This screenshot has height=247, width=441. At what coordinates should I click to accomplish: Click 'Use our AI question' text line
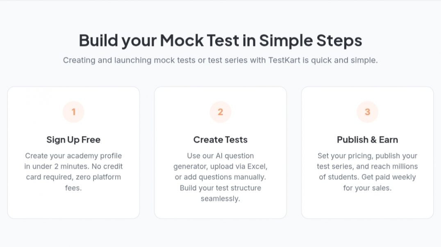pyautogui.click(x=220, y=156)
